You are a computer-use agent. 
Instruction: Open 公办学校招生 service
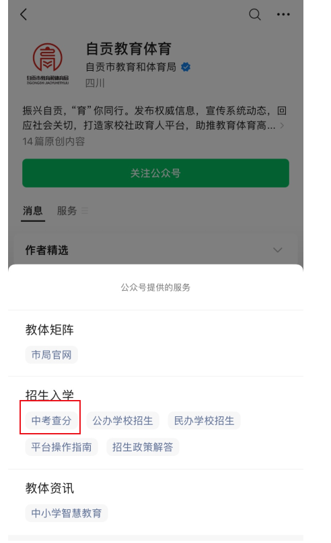pyautogui.click(x=122, y=420)
